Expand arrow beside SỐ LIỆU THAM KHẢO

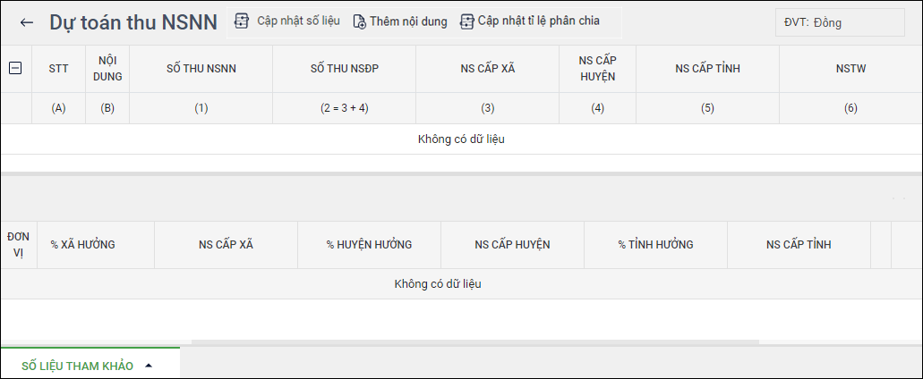149,366
